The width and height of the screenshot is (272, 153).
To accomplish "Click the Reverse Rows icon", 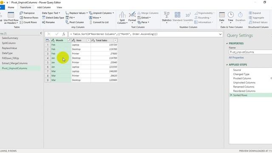I will tap(21, 18).
